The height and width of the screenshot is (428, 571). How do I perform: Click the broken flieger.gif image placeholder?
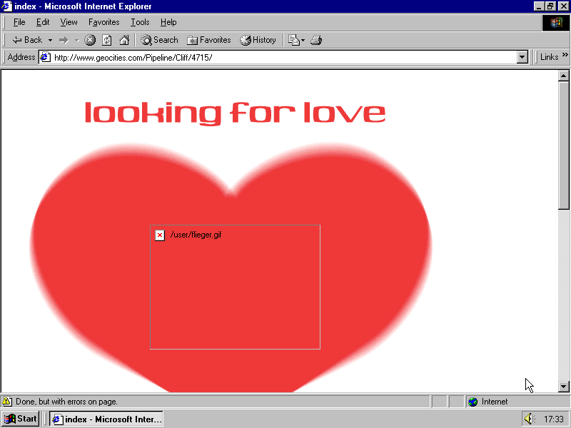click(x=235, y=287)
